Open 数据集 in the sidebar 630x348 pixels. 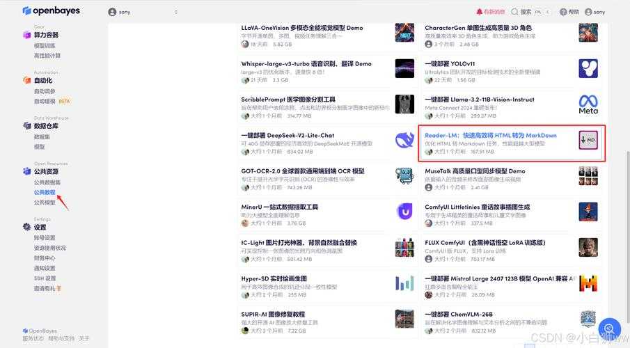click(42, 136)
